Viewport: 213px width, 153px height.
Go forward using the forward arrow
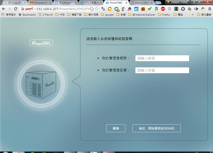pyautogui.click(x=10, y=9)
